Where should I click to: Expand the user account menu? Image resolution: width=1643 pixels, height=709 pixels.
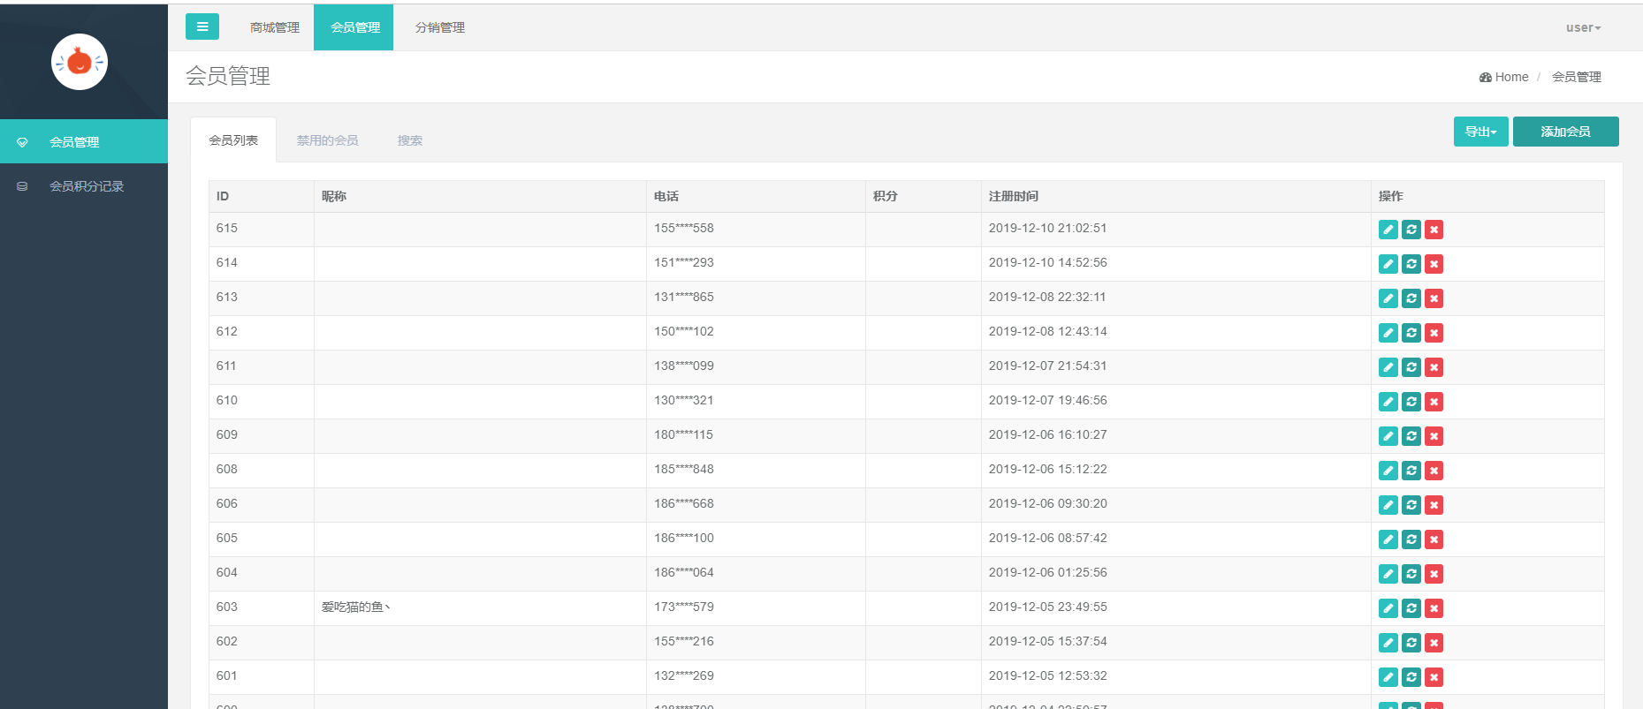(x=1583, y=27)
